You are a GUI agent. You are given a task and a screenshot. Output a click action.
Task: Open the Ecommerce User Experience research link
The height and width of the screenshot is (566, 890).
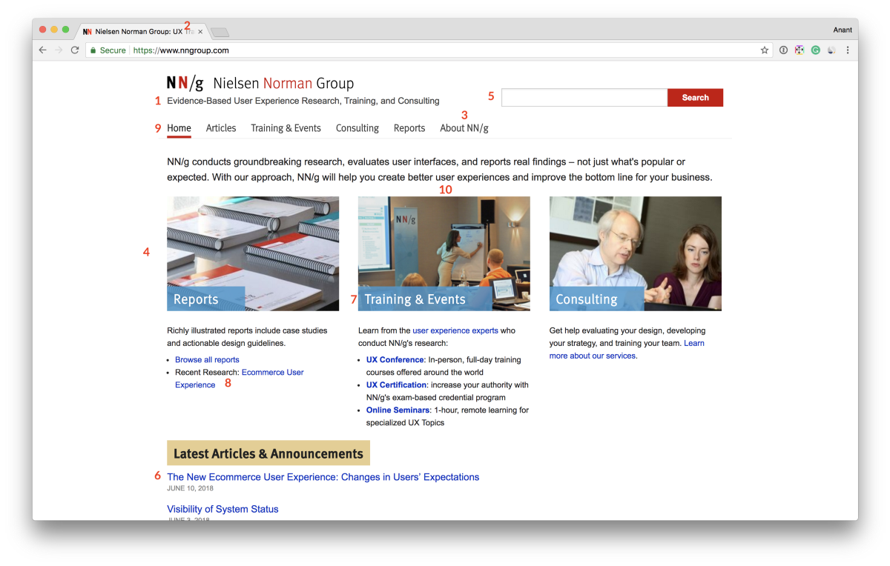tap(240, 379)
